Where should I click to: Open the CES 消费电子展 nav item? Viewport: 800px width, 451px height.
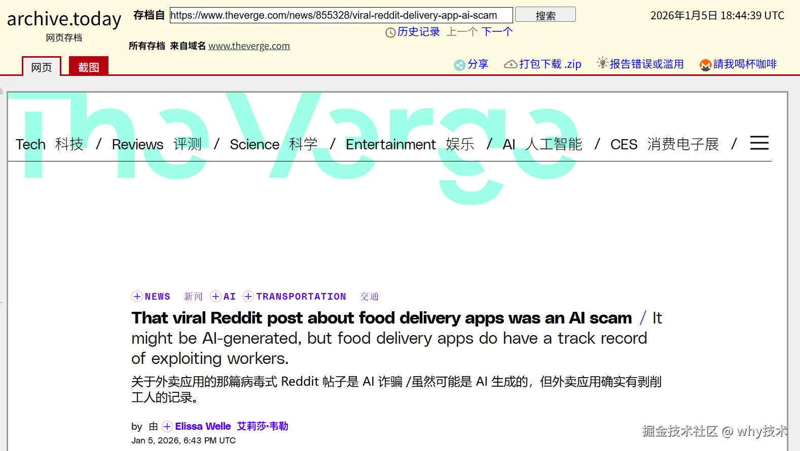tap(665, 144)
